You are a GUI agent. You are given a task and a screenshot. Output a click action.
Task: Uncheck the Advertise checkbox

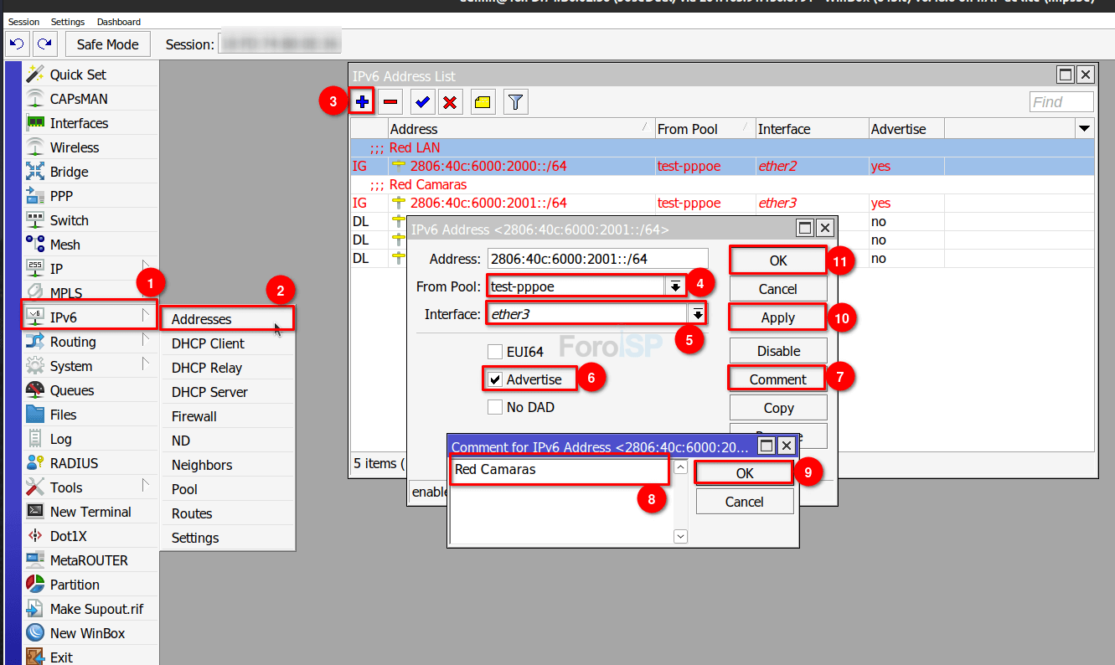pos(495,379)
